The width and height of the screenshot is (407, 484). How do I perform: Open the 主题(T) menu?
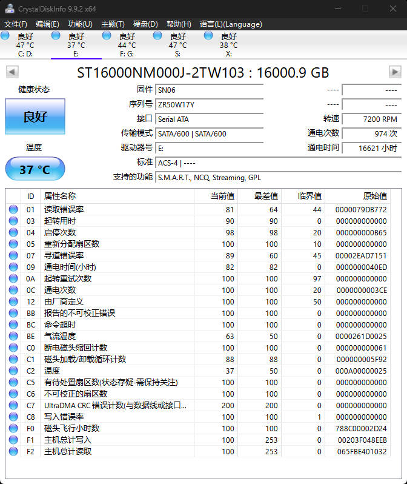click(x=113, y=24)
